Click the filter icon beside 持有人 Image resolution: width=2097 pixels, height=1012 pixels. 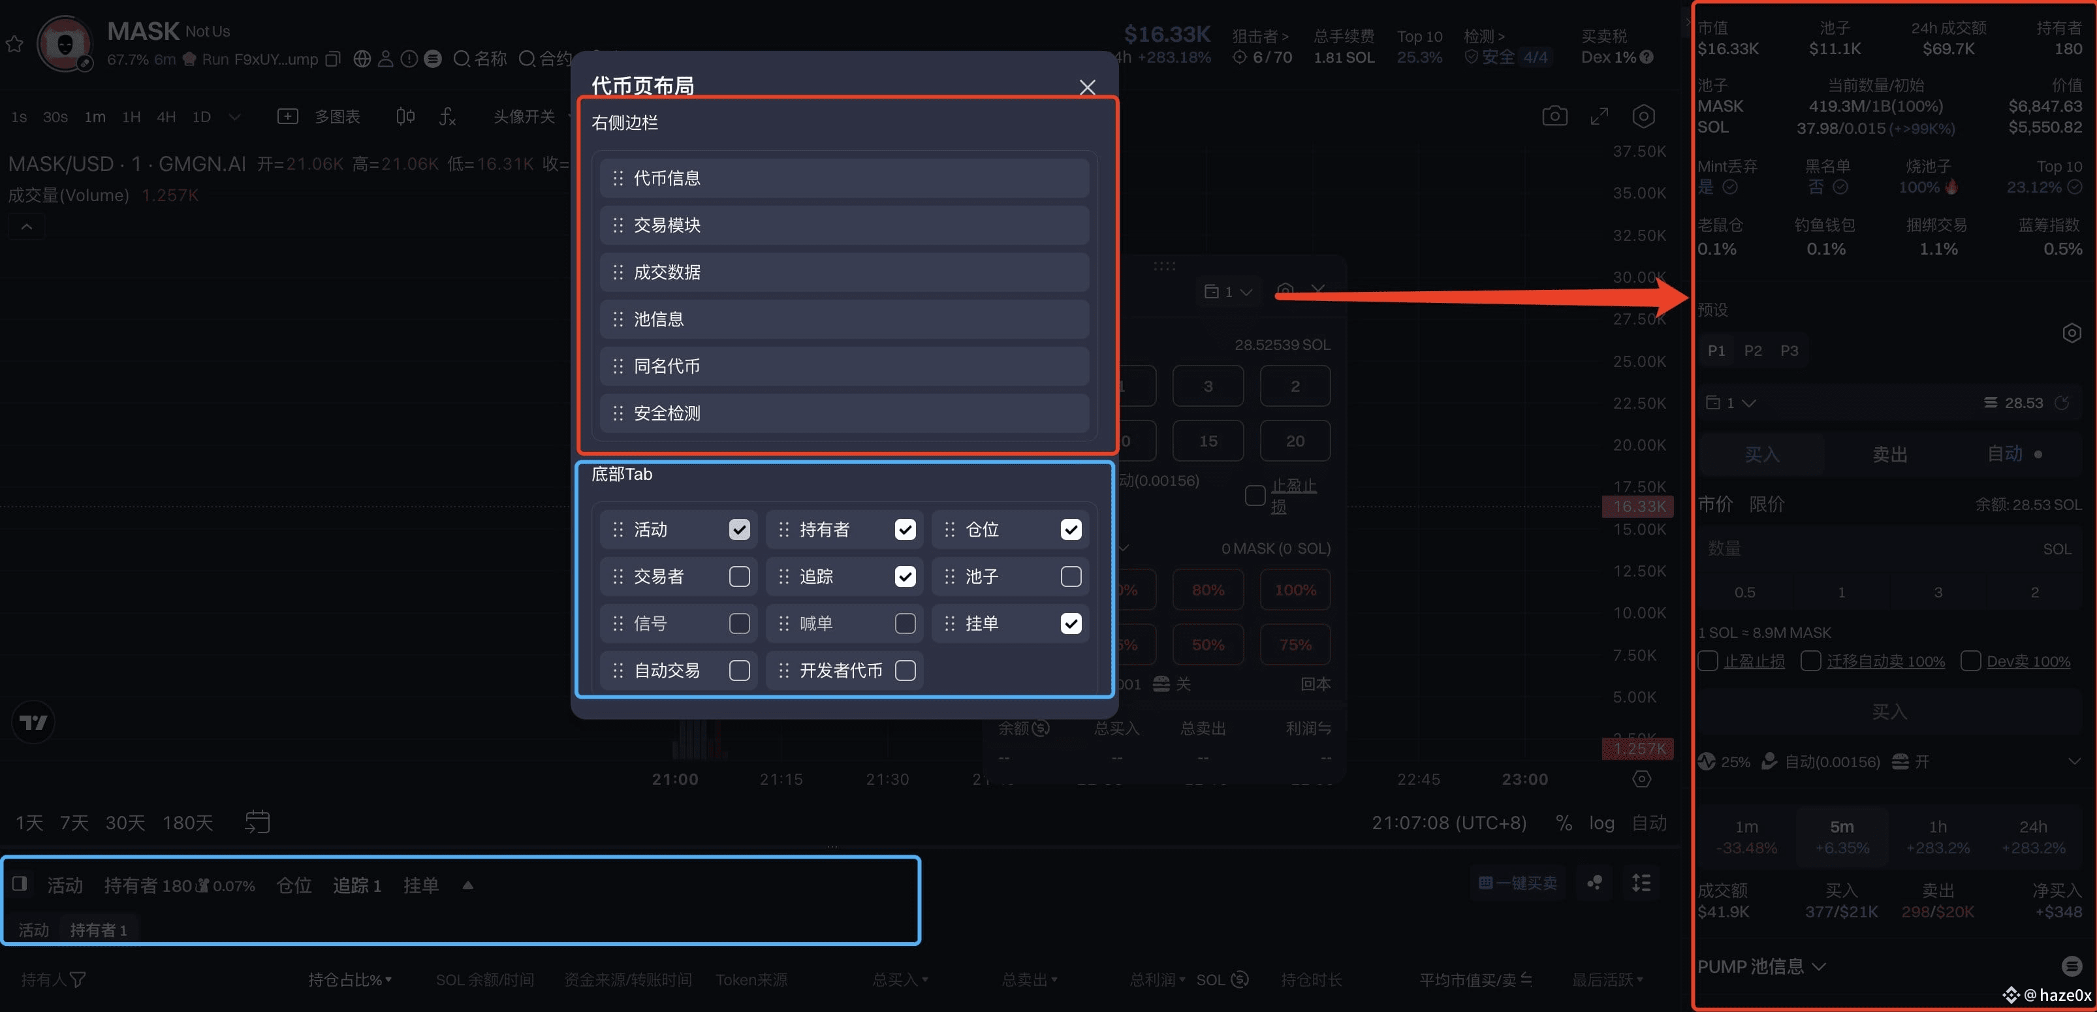click(78, 979)
